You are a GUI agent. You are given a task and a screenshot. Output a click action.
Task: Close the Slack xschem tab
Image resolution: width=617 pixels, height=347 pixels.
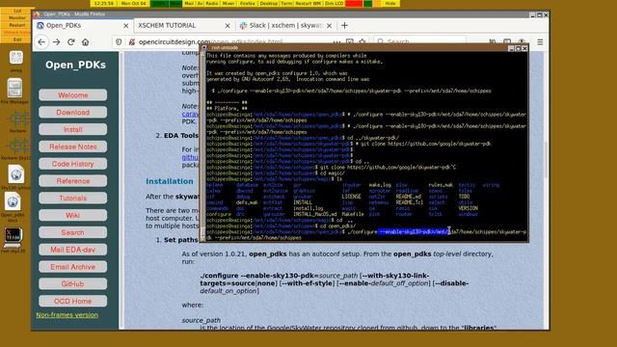point(329,26)
